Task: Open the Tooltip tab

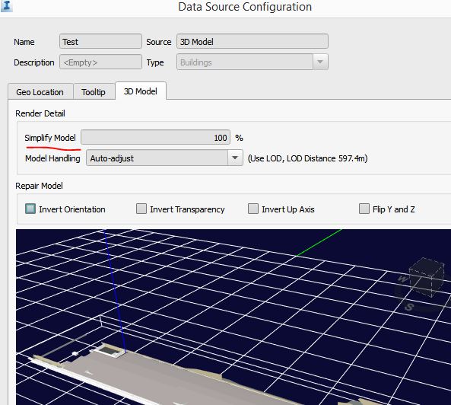Action: [x=94, y=92]
